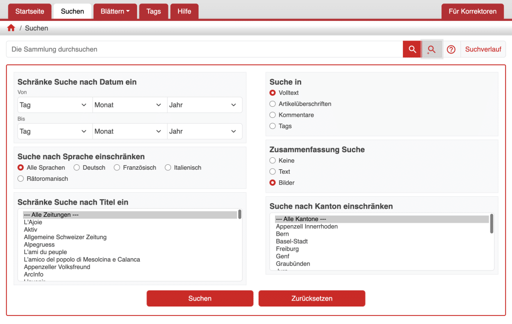The image size is (512, 324).
Task: Open the Suchverlauf link
Action: [x=483, y=49]
